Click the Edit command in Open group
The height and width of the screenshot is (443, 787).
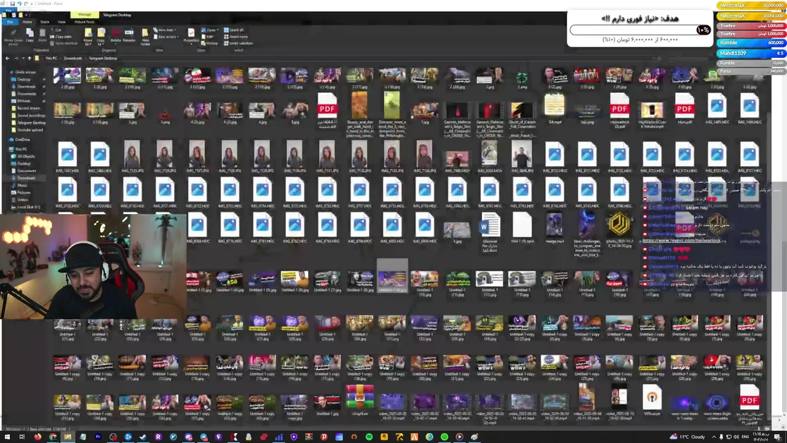point(208,37)
